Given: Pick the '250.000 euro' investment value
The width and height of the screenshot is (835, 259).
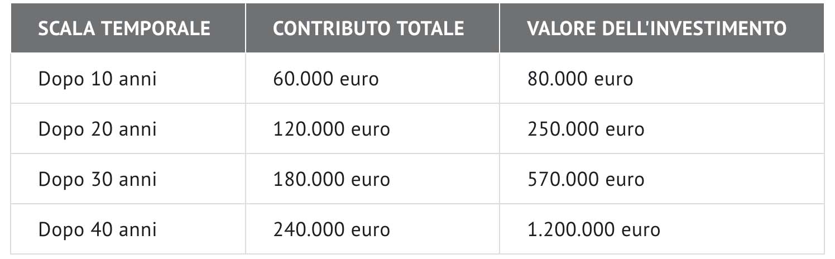Looking at the screenshot, I should 586,129.
